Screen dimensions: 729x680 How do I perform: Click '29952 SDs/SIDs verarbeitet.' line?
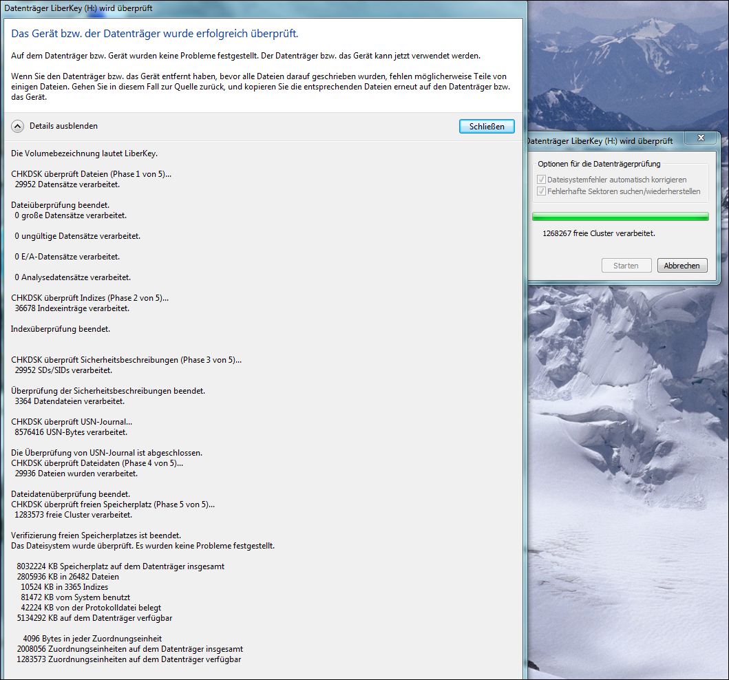[63, 370]
